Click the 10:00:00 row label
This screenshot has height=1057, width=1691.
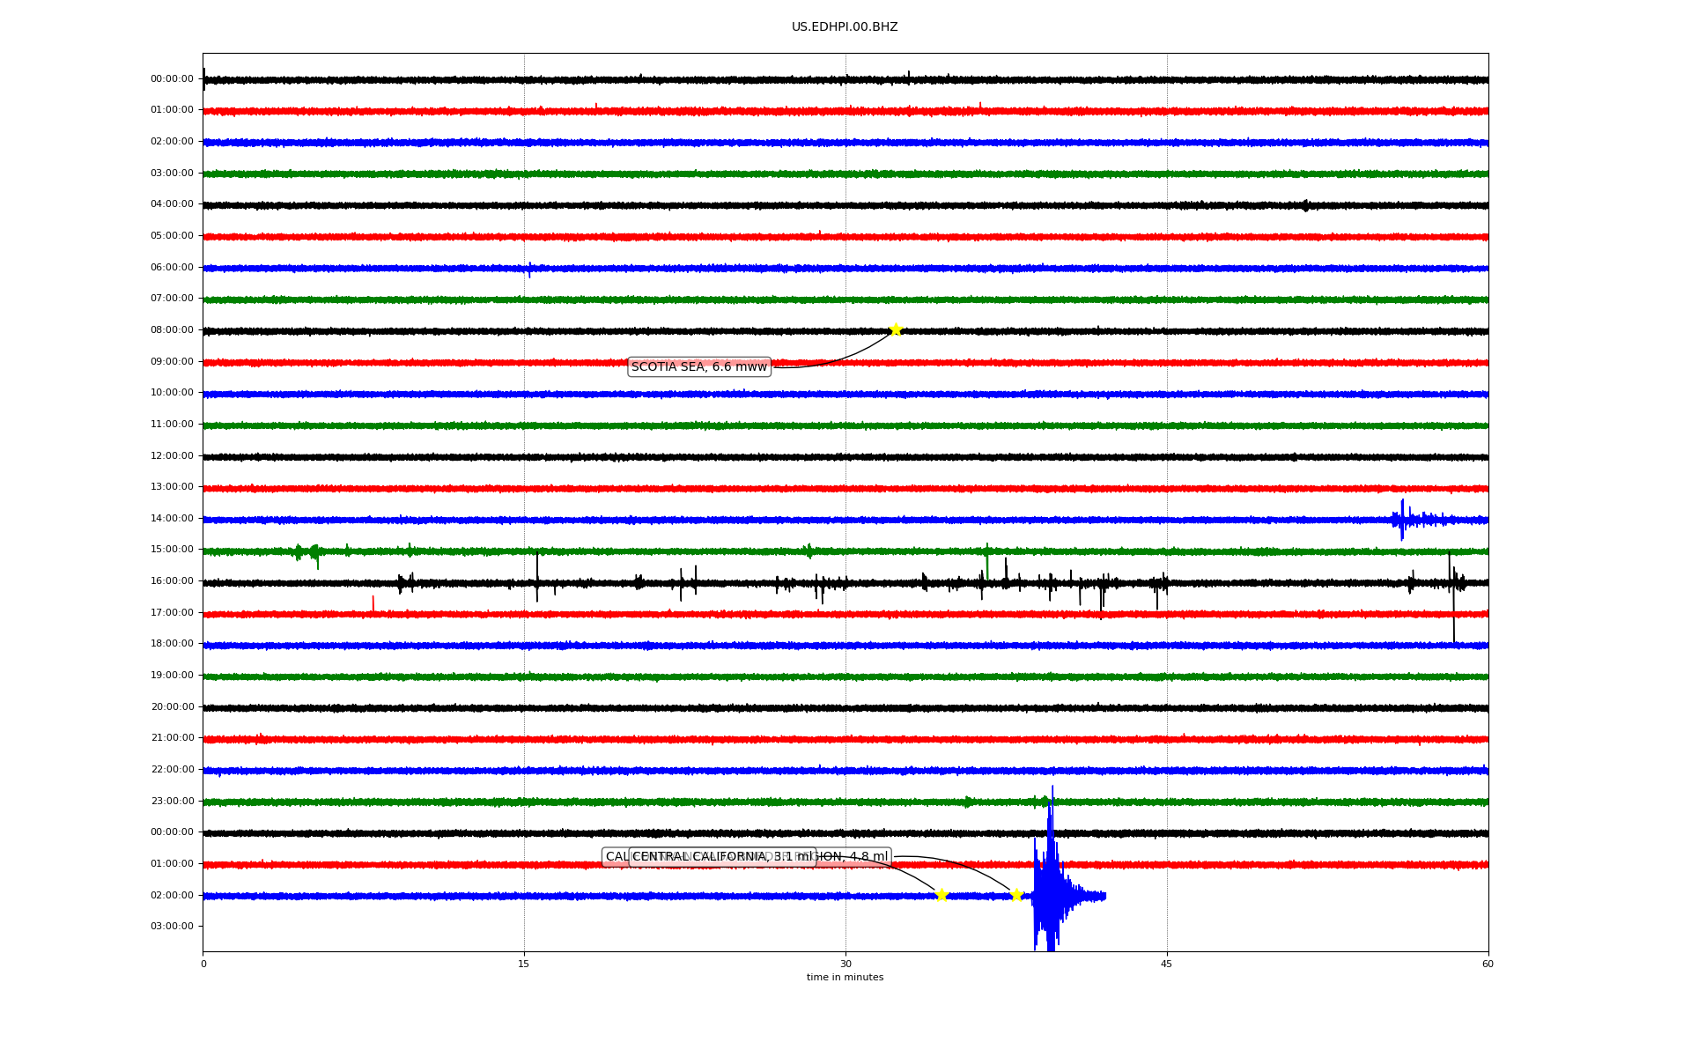pyautogui.click(x=172, y=393)
